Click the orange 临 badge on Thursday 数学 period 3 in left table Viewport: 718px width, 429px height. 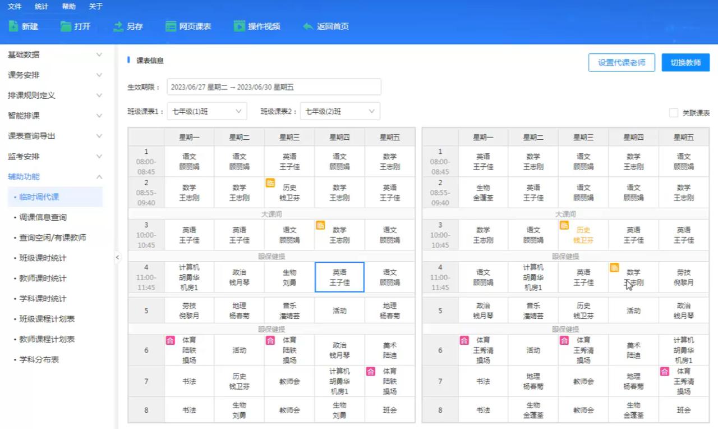pos(320,225)
